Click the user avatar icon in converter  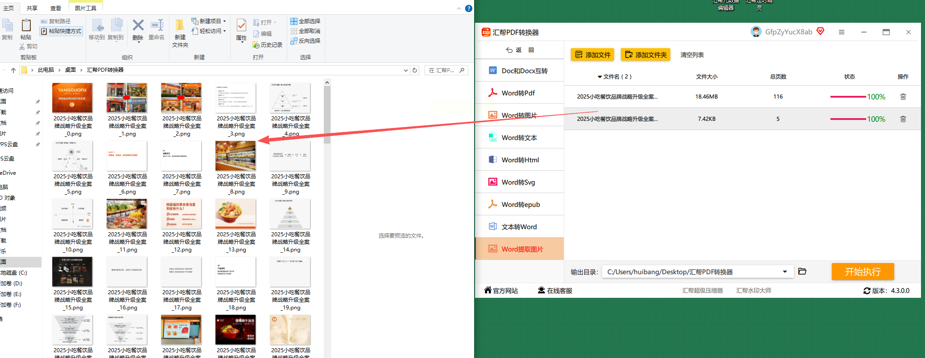point(756,32)
